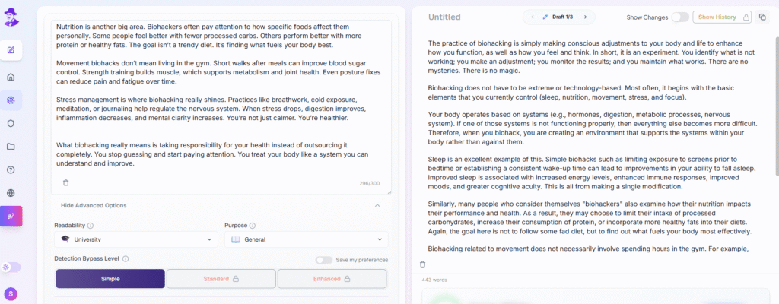Viewport: 779px width, 304px height.
Task: Select the Enhanced bypass level
Action: [x=332, y=279]
